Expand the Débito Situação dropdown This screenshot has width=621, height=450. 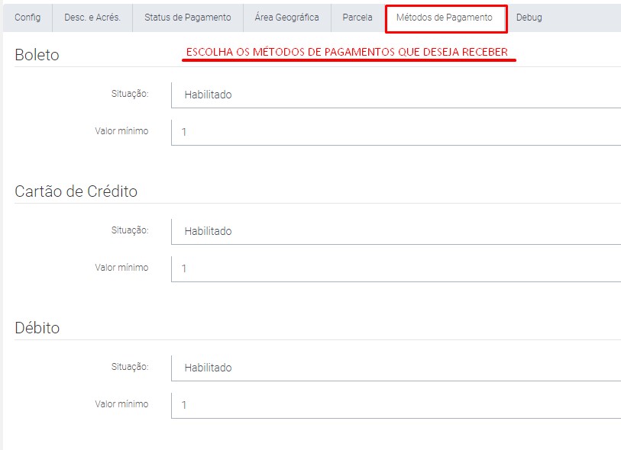pyautogui.click(x=396, y=368)
